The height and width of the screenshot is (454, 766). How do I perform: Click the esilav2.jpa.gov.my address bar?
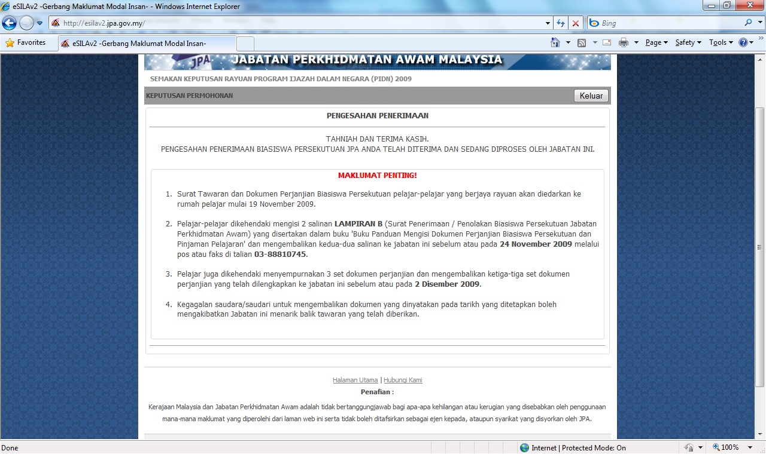(296, 23)
